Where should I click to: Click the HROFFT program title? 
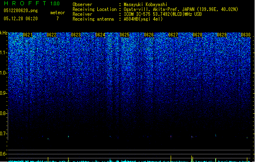tap(25, 3)
